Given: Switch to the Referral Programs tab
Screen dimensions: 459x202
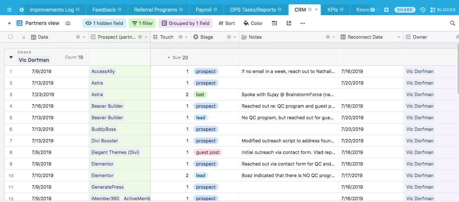Looking at the screenshot, I should click(156, 10).
